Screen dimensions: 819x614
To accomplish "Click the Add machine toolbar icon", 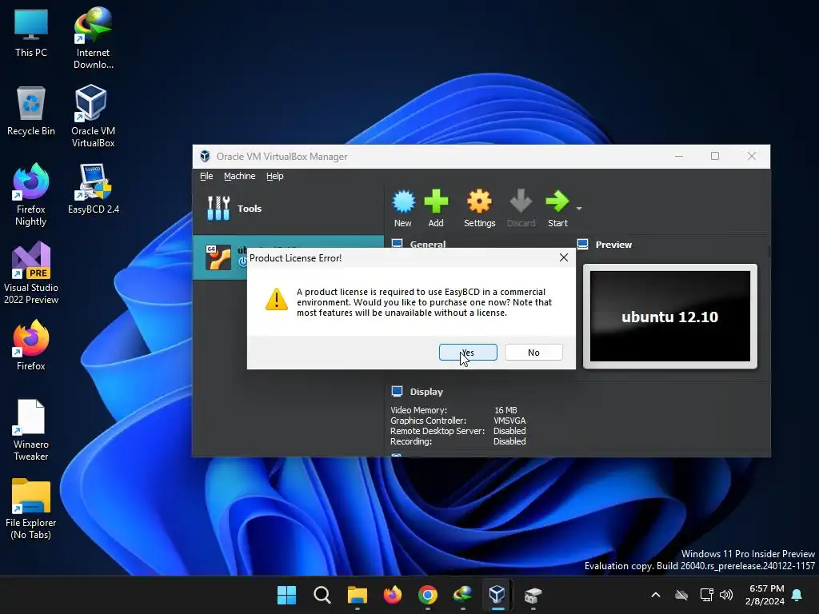I will click(436, 209).
